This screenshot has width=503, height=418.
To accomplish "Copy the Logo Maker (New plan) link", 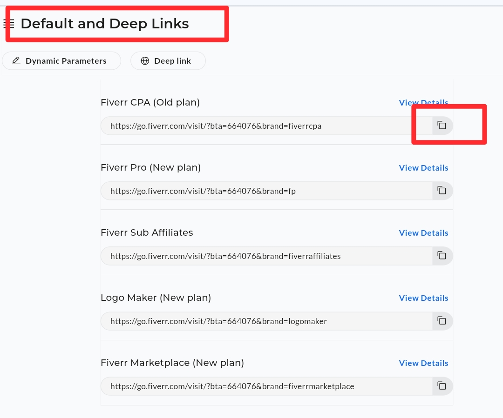I will tap(442, 321).
